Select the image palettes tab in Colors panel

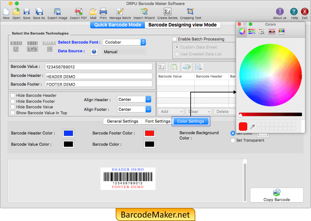[272, 31]
